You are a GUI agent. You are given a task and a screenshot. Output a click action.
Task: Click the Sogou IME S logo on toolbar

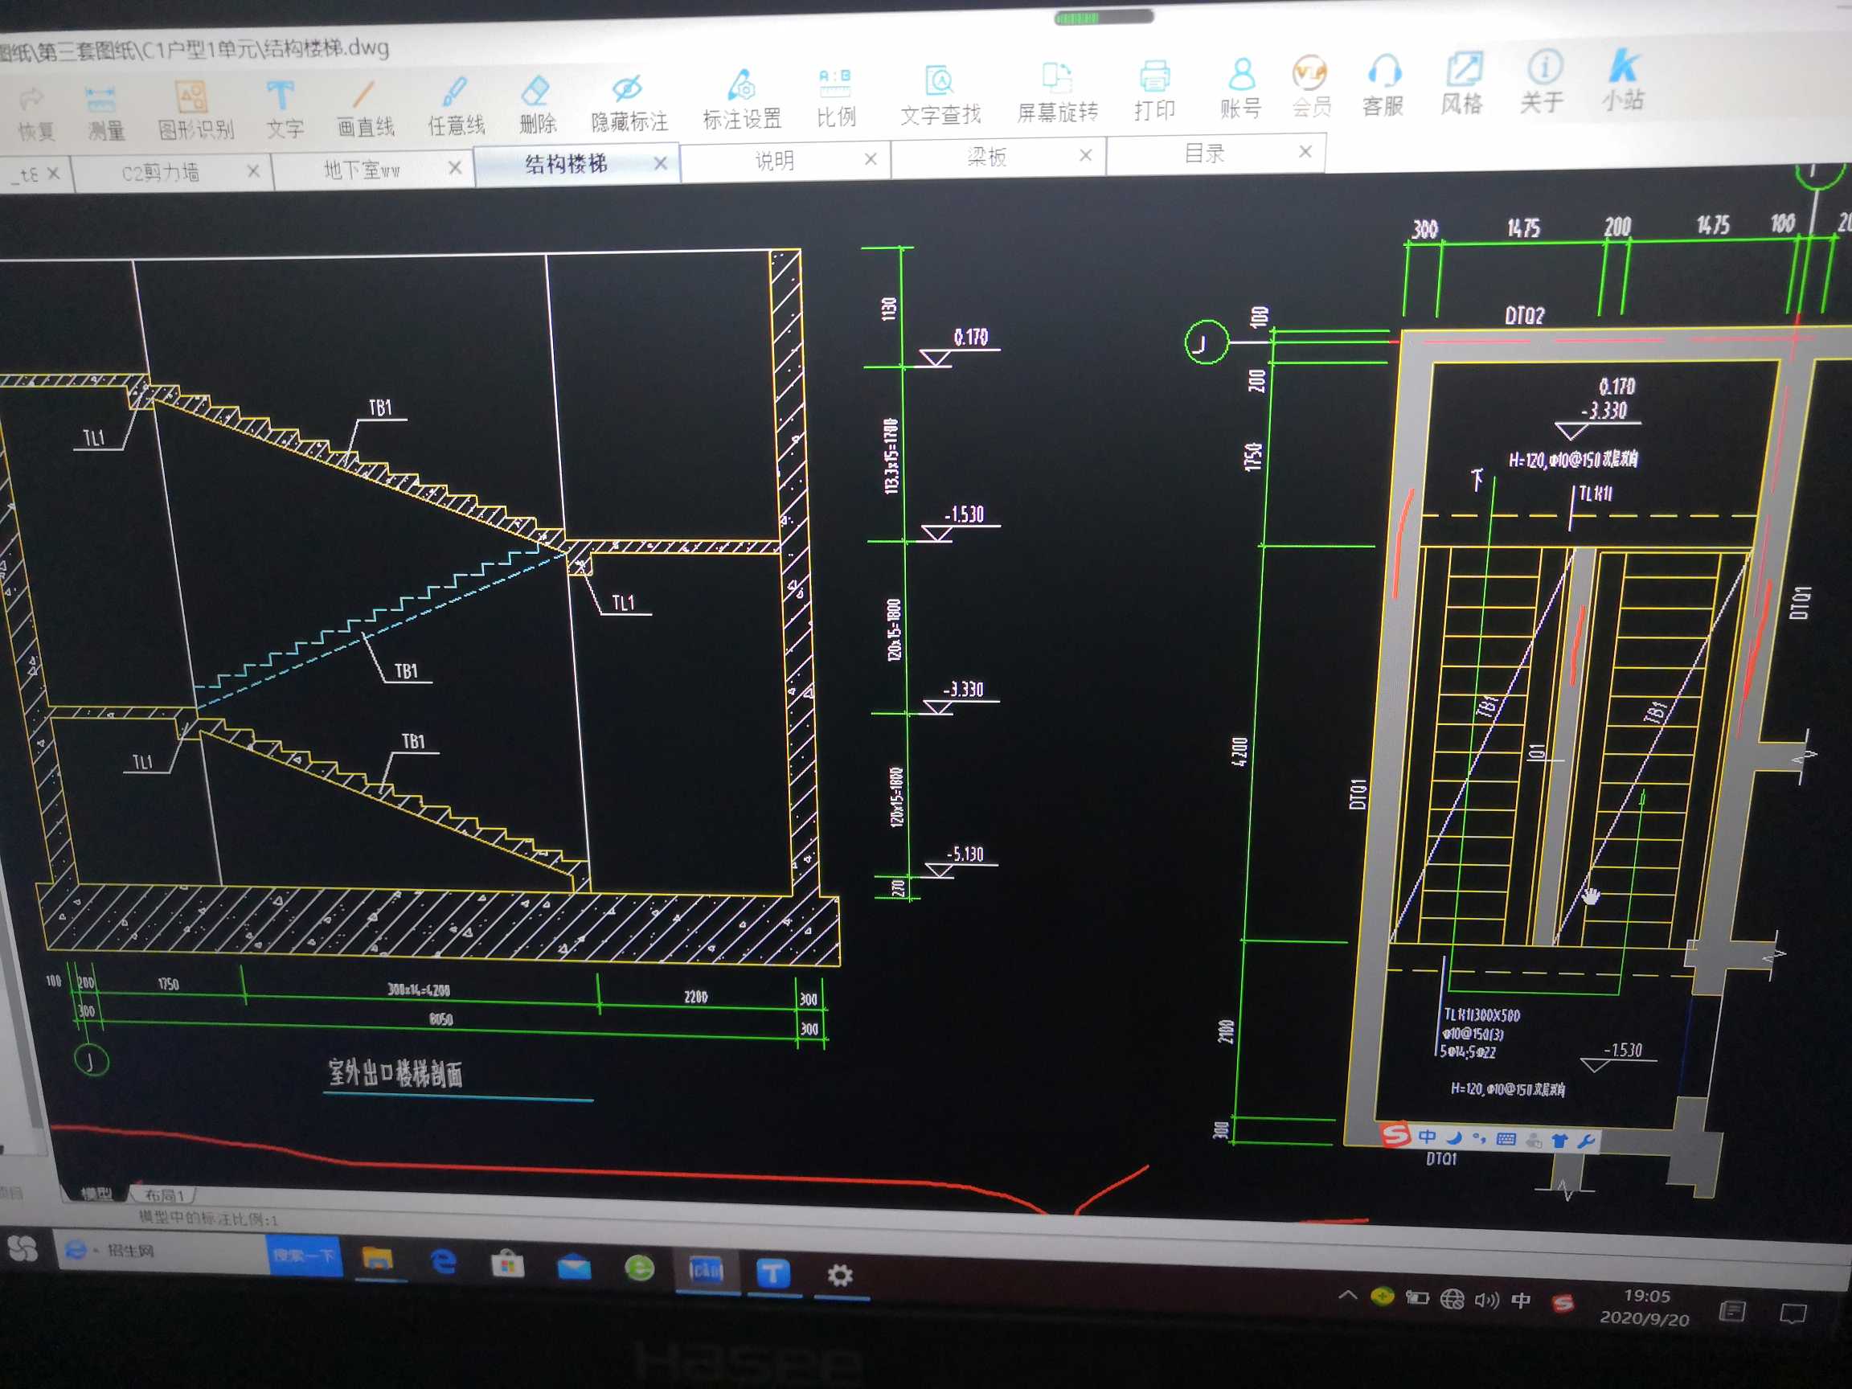[1395, 1135]
